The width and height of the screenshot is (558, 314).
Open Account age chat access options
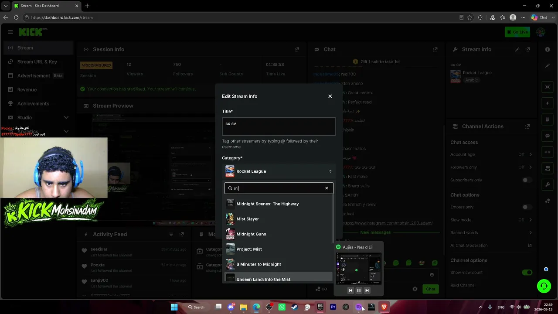(491, 154)
